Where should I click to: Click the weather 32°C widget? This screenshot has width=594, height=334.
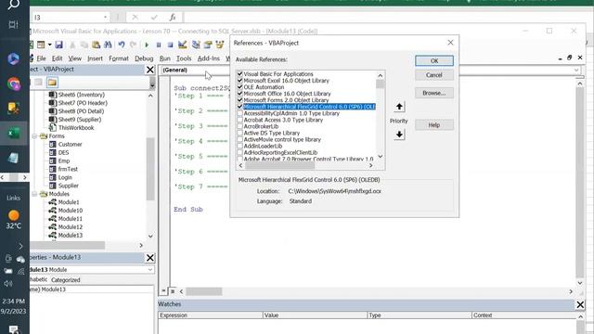coord(14,220)
